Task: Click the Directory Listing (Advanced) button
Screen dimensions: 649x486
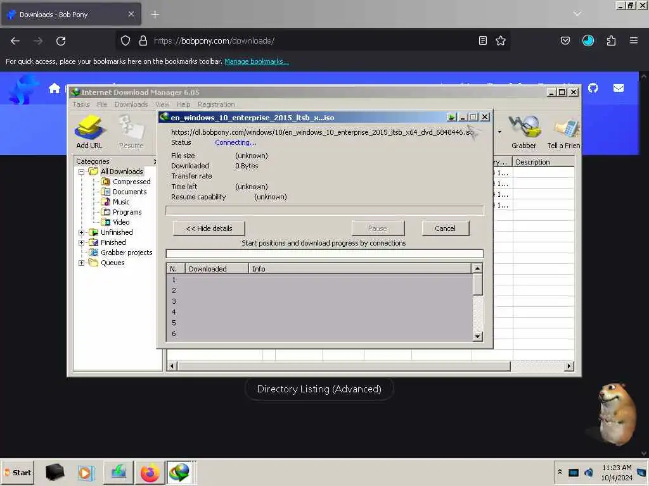Action: coord(319,389)
